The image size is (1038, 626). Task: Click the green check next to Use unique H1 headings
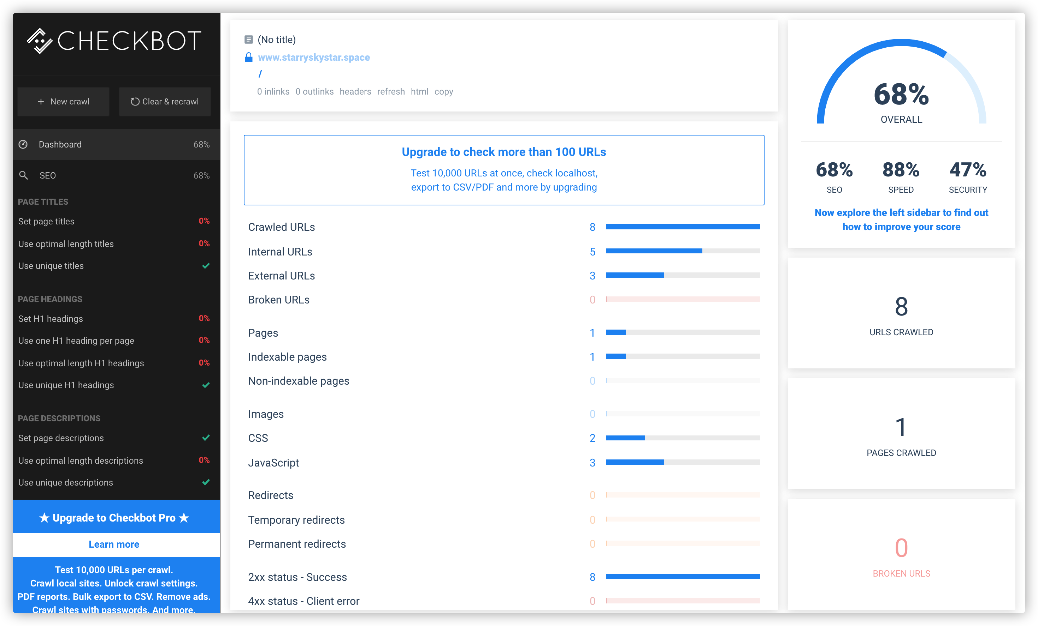(206, 385)
